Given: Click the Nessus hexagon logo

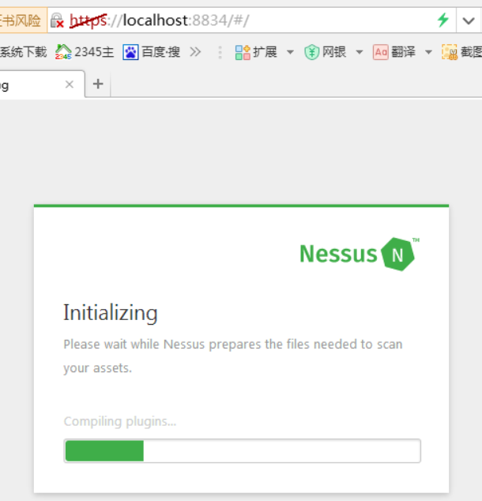Looking at the screenshot, I should tap(398, 254).
